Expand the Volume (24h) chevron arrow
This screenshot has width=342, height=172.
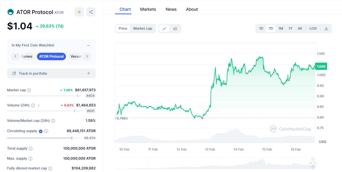[x=38, y=105]
